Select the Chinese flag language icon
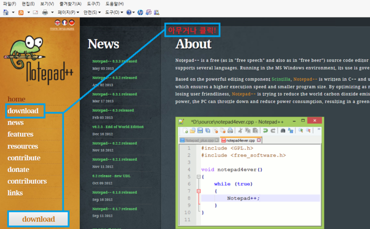This screenshot has width=370, height=229. [71, 22]
